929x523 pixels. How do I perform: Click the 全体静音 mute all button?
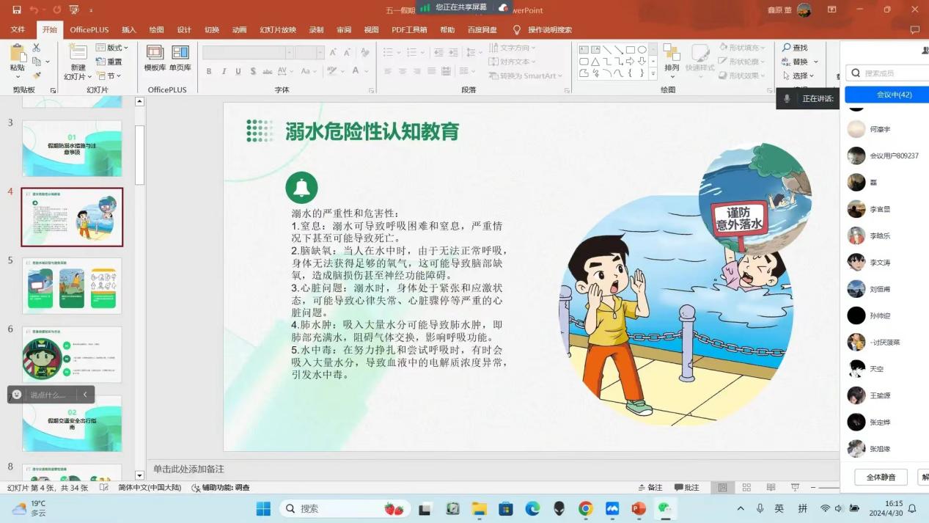[x=881, y=477]
